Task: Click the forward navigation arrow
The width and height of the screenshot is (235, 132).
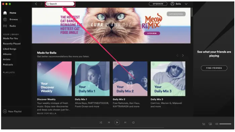Action: [42, 4]
